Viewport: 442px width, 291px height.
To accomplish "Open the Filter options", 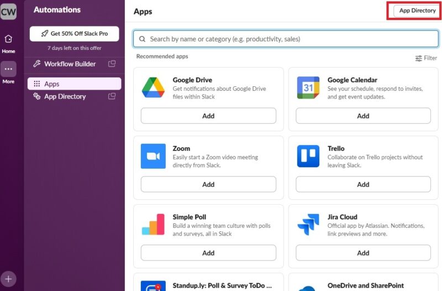I will (x=426, y=58).
